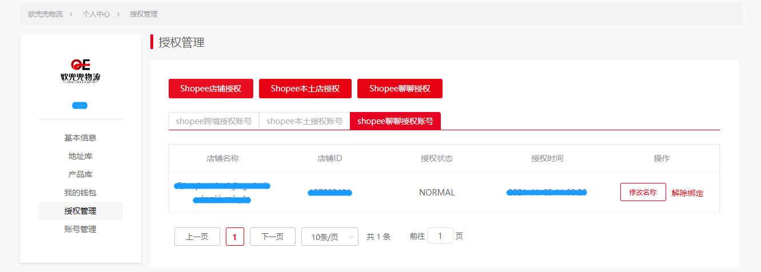Open the 欧兜兜物流 breadcrumb link
The height and width of the screenshot is (272, 761).
tap(46, 14)
